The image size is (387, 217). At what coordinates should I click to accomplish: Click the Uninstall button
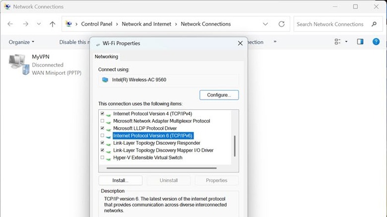tap(169, 180)
